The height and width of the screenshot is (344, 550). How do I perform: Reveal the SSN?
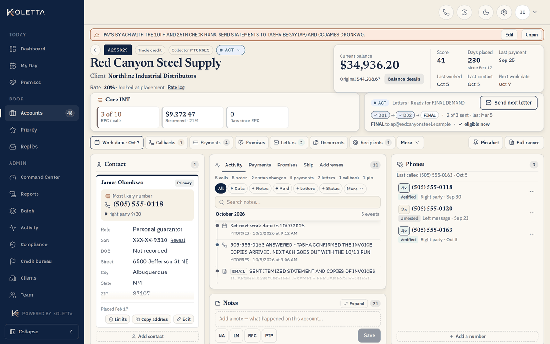(x=177, y=240)
